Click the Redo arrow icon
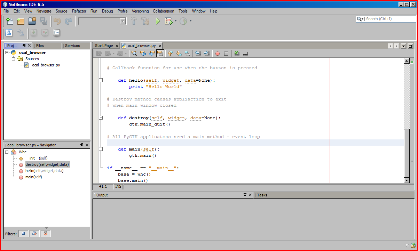The height and width of the screenshot is (251, 418). (x=69, y=21)
